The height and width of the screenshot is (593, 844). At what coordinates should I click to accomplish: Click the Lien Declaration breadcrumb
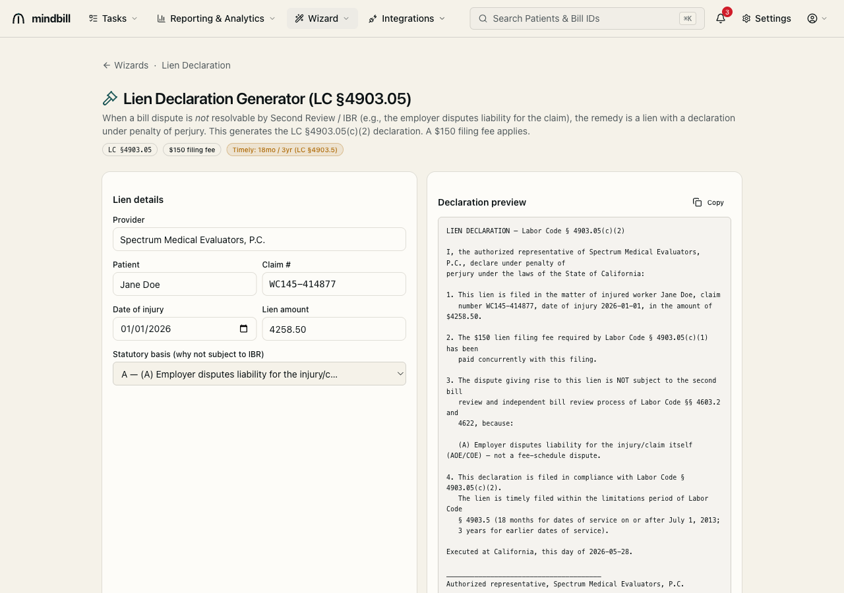coord(196,65)
